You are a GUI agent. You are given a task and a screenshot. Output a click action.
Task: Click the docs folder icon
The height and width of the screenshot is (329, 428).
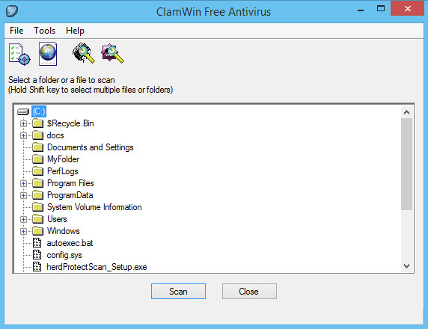(x=37, y=135)
